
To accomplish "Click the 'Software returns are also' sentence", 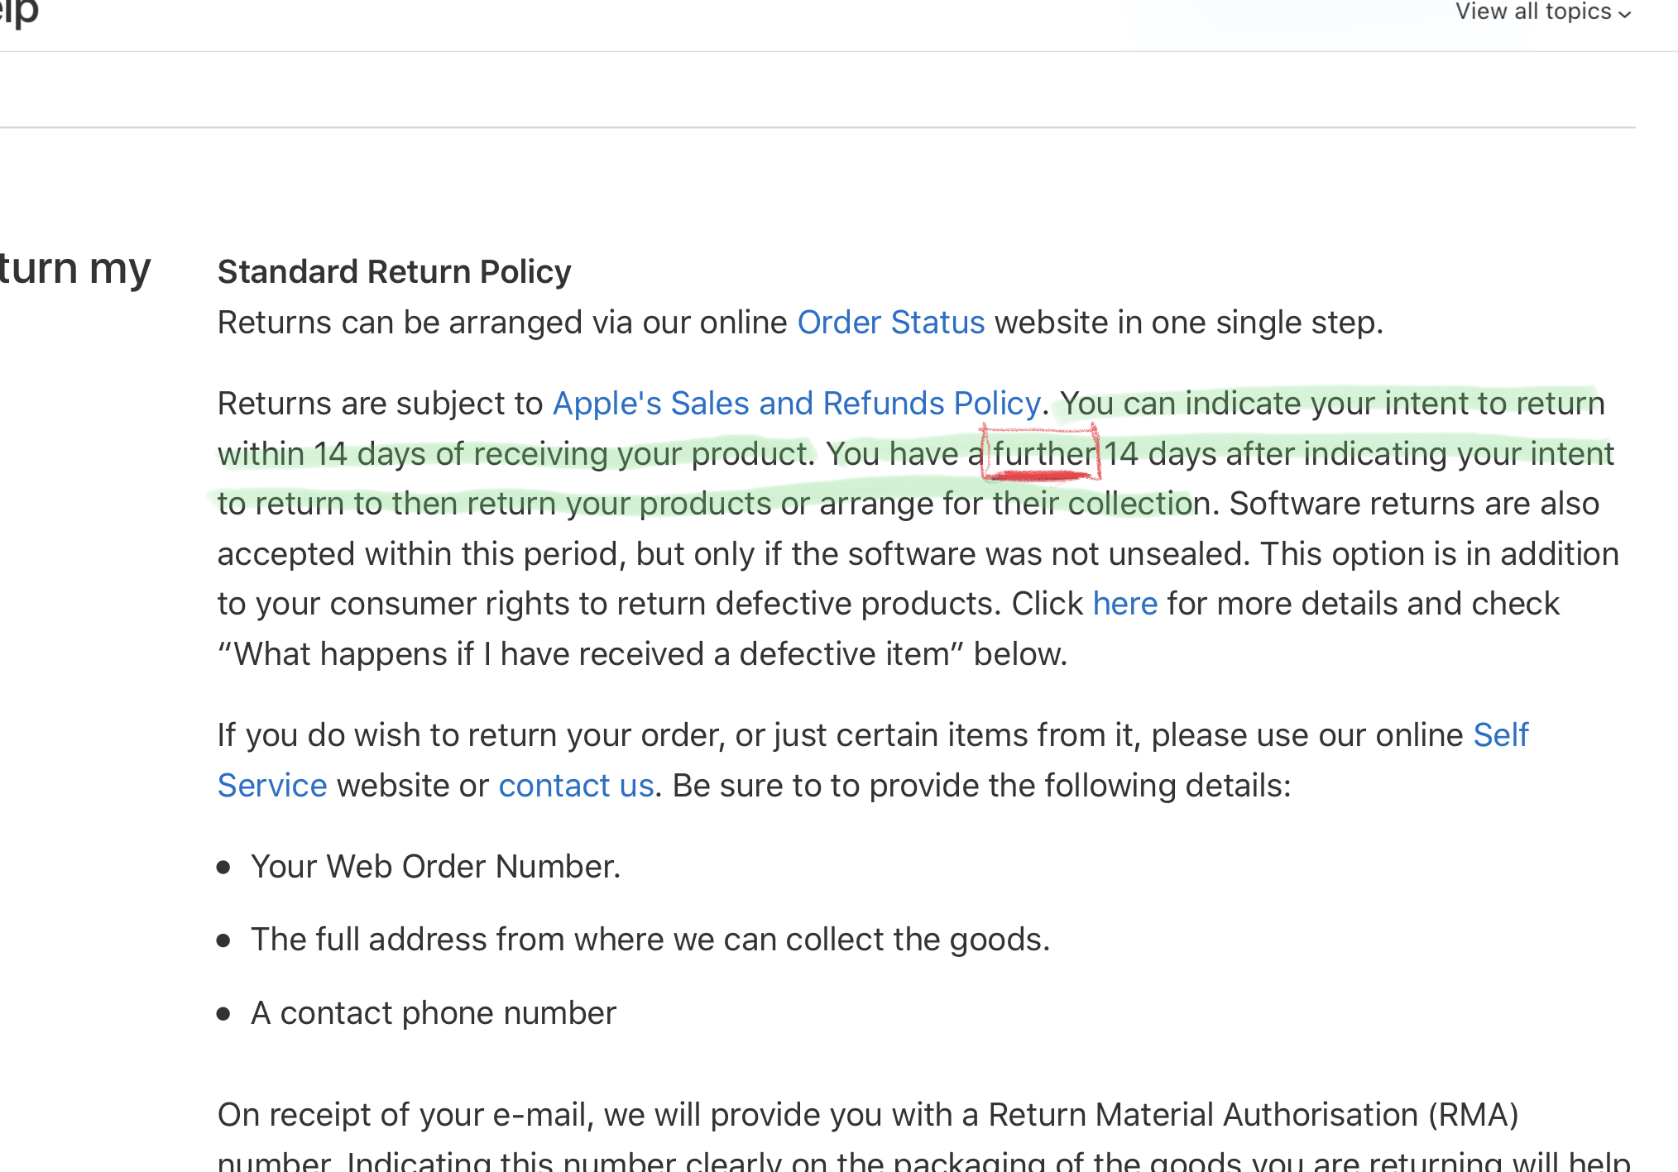I will [x=1414, y=504].
